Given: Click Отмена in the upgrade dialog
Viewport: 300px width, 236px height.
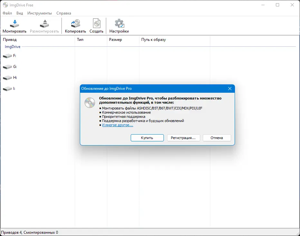Looking at the screenshot, I should click(x=217, y=138).
